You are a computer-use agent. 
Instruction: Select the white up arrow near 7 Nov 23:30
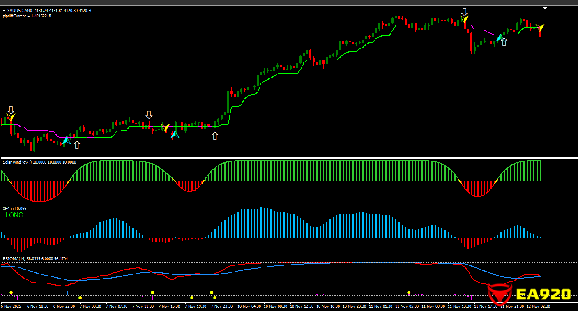(x=215, y=136)
